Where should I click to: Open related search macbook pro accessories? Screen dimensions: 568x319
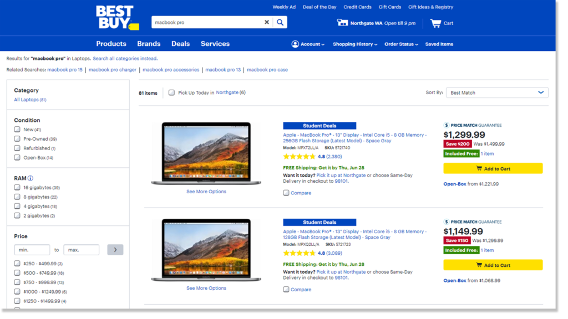coord(171,70)
